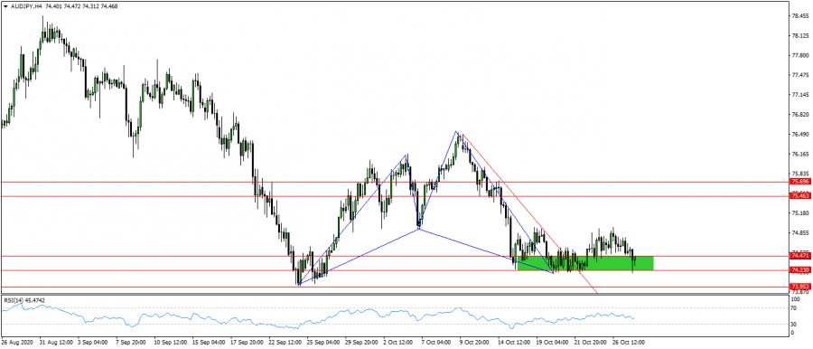Click the 78.455 price axis value
This screenshot has height=349, width=813.
pos(799,16)
